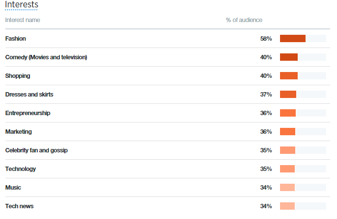
Task: Select the Entrepreneurship interest row
Action: point(168,113)
